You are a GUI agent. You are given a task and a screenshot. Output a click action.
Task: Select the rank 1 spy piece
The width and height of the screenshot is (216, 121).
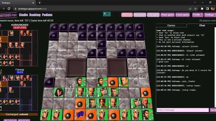(x=59, y=92)
